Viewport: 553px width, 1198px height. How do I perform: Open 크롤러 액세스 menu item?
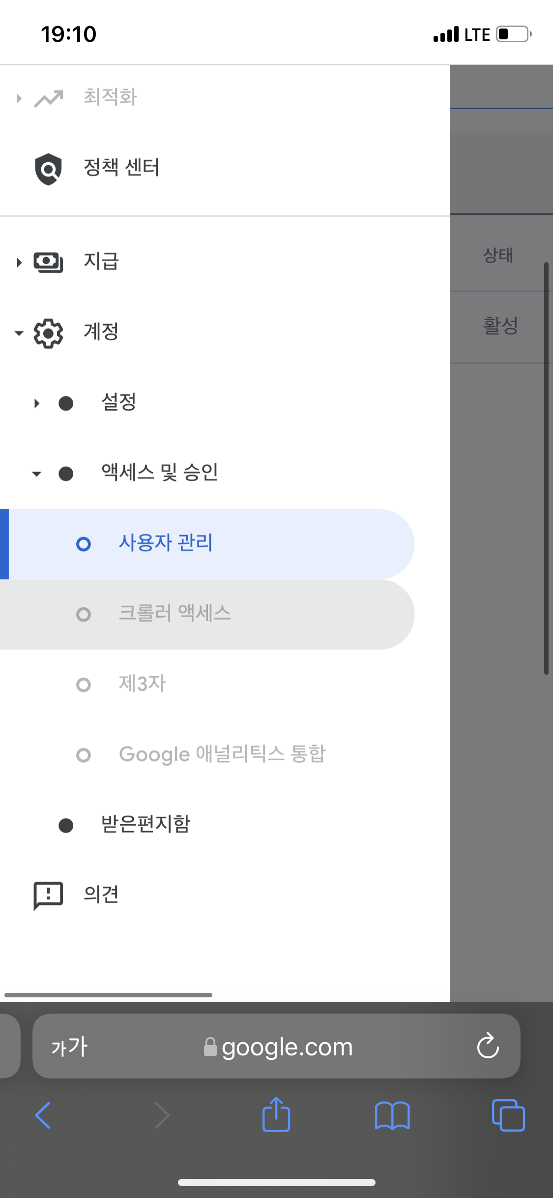tap(175, 614)
